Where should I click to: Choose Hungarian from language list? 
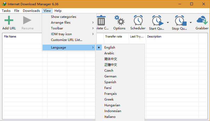(120, 105)
